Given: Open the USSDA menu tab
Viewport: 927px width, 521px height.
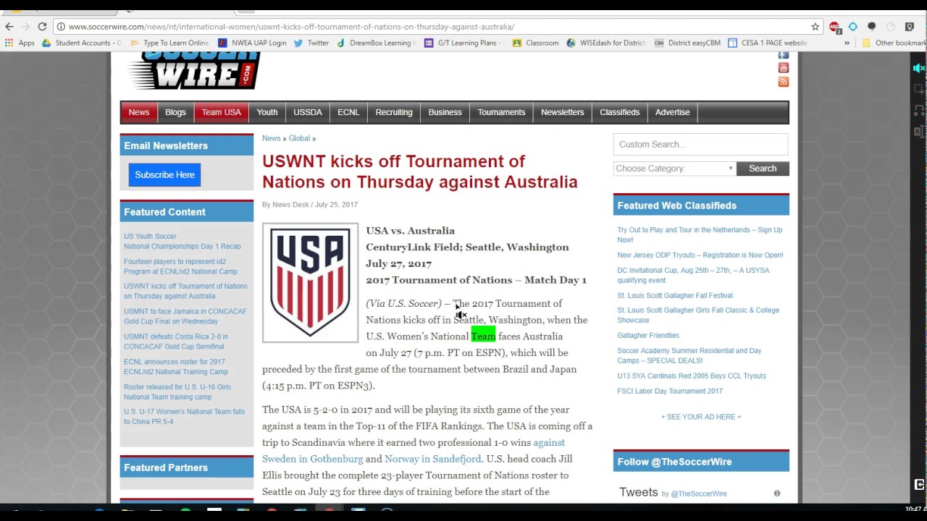Looking at the screenshot, I should [308, 112].
